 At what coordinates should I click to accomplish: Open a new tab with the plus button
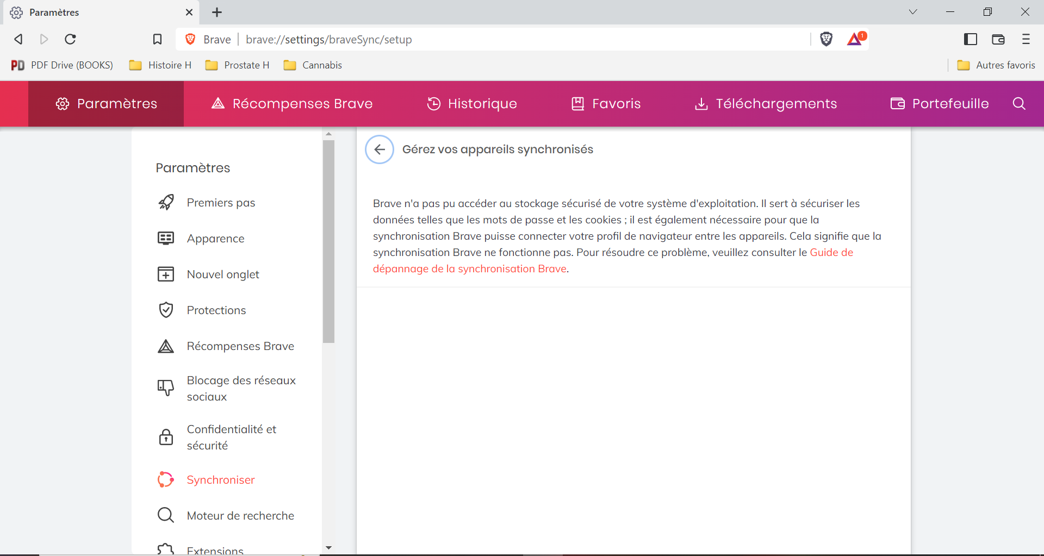coord(217,12)
